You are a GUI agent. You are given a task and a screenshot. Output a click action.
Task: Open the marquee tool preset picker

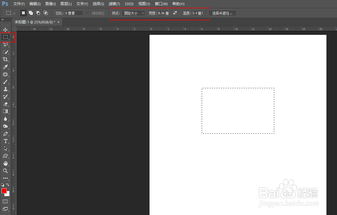11,13
